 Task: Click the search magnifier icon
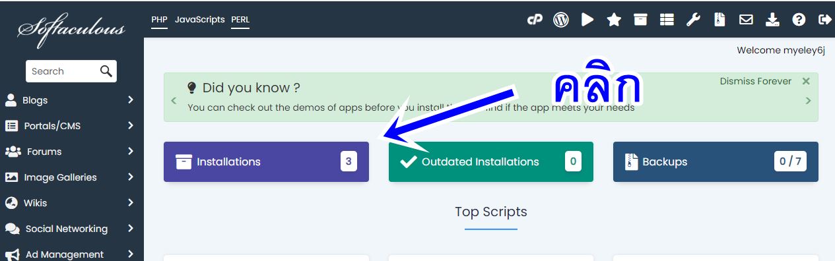pos(106,71)
